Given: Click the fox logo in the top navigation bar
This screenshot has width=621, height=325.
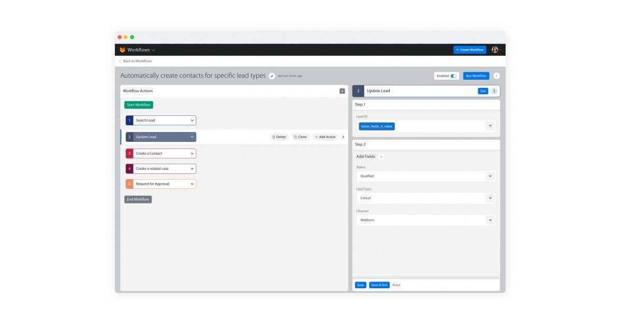Looking at the screenshot, I should tap(122, 50).
